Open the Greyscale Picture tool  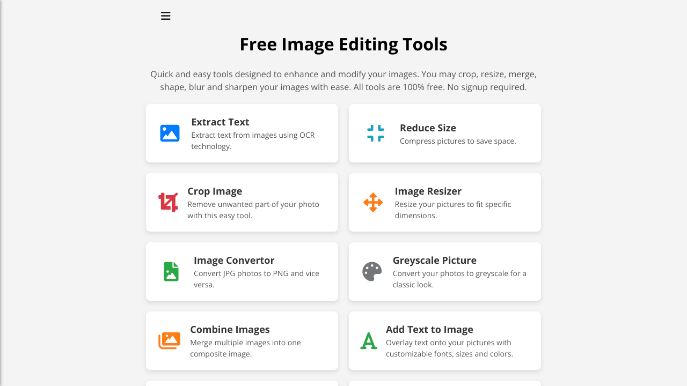tap(444, 271)
